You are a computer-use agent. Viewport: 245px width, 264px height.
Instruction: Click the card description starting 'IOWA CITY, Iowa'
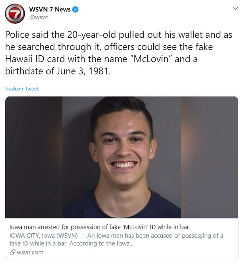click(x=116, y=239)
